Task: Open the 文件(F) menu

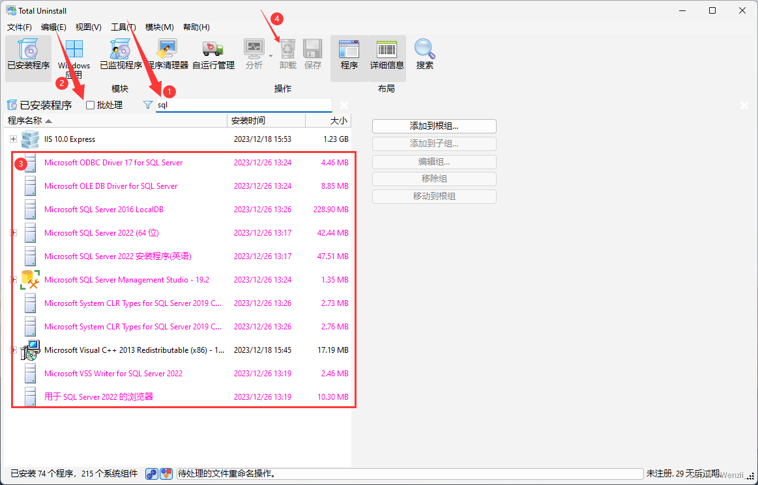Action: coord(20,27)
